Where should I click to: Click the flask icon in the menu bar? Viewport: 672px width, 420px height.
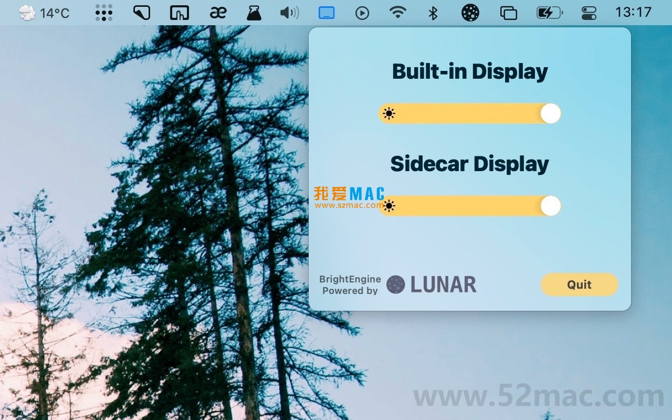click(x=254, y=12)
